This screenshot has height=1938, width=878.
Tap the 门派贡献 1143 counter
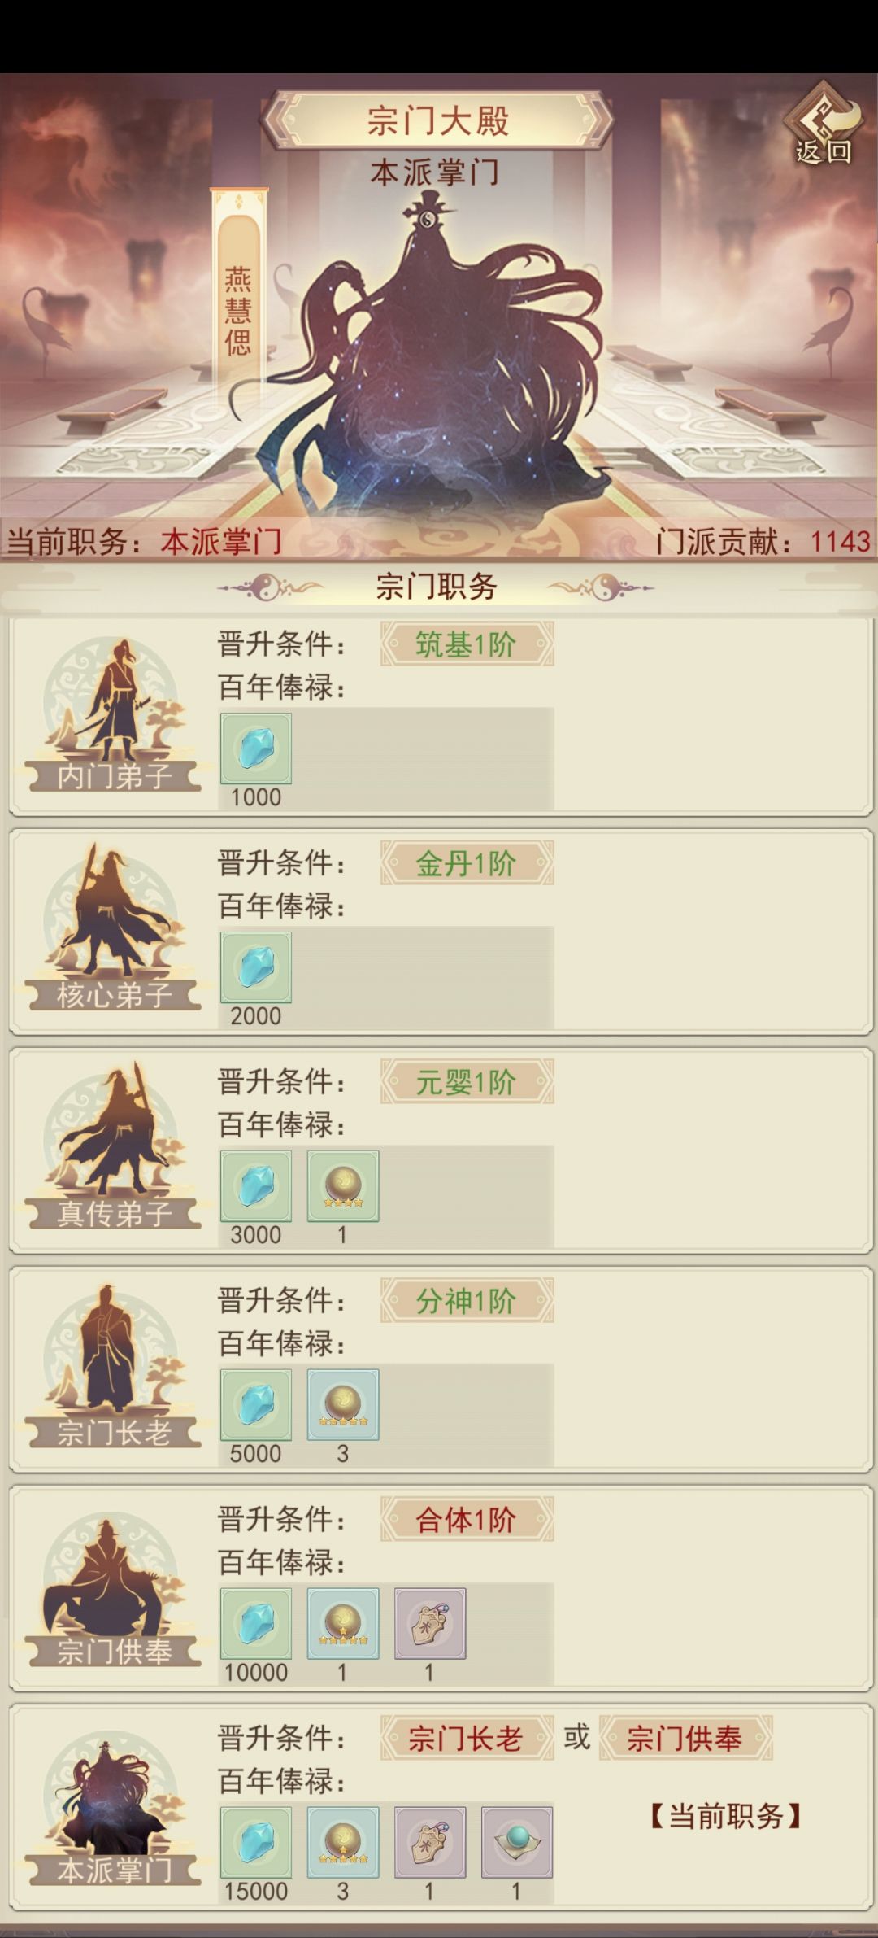(x=763, y=541)
